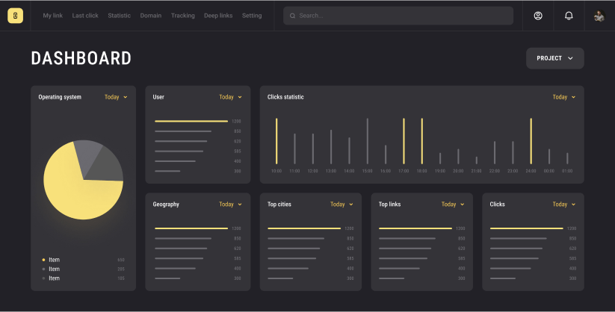Click the yellow Item legend dot
The height and width of the screenshot is (312, 615).
pyautogui.click(x=43, y=260)
